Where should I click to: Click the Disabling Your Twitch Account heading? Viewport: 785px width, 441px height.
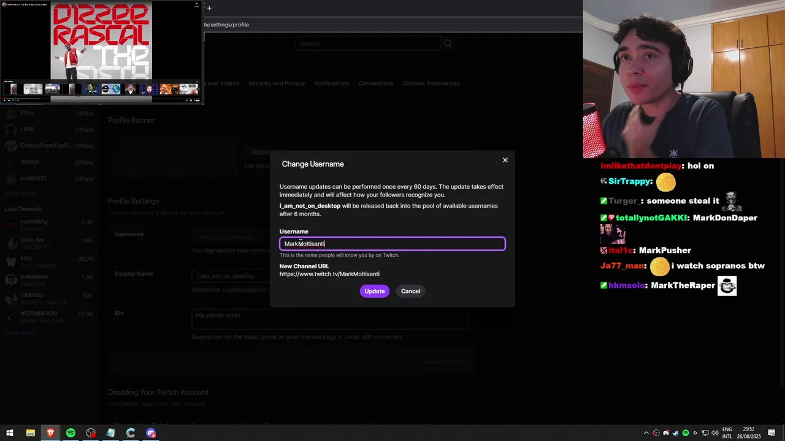[158, 392]
